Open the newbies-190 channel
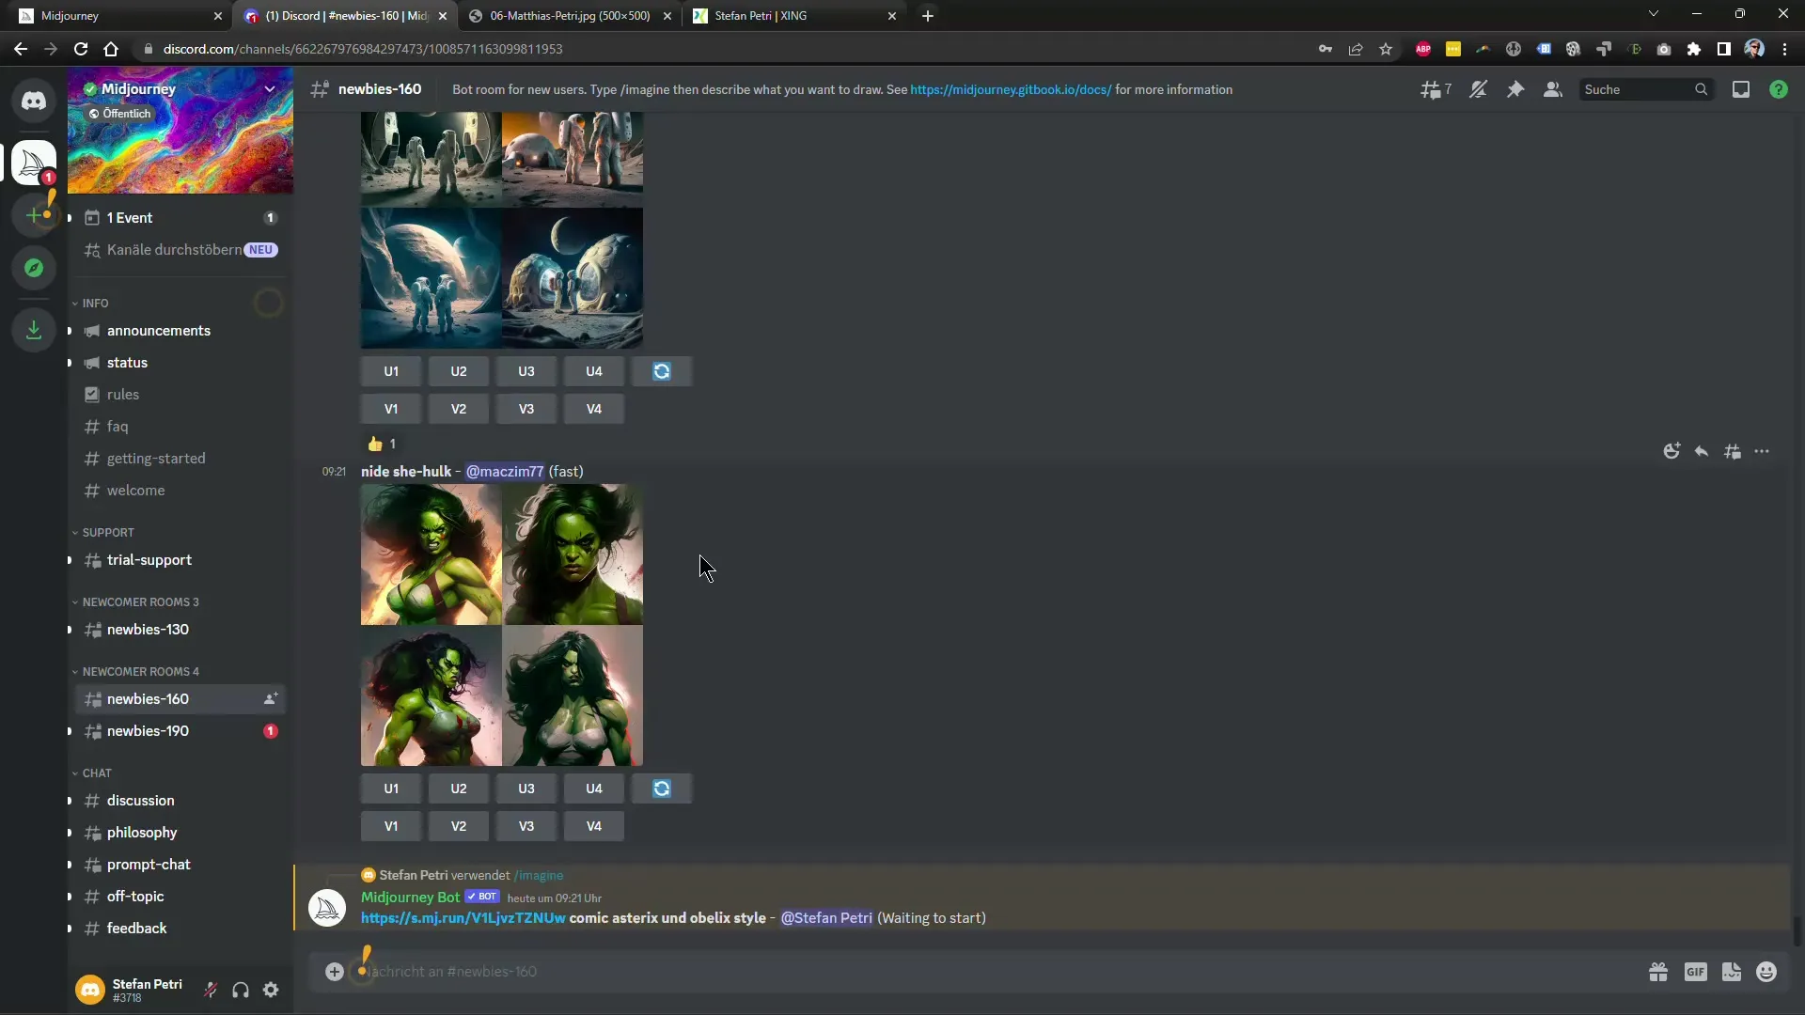Screen dimensions: 1805x1015 (x=180, y=731)
